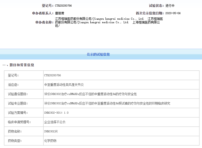Click the 药物名称 row label
Image resolution: width=202 pixels, height=148 pixels.
15,131
